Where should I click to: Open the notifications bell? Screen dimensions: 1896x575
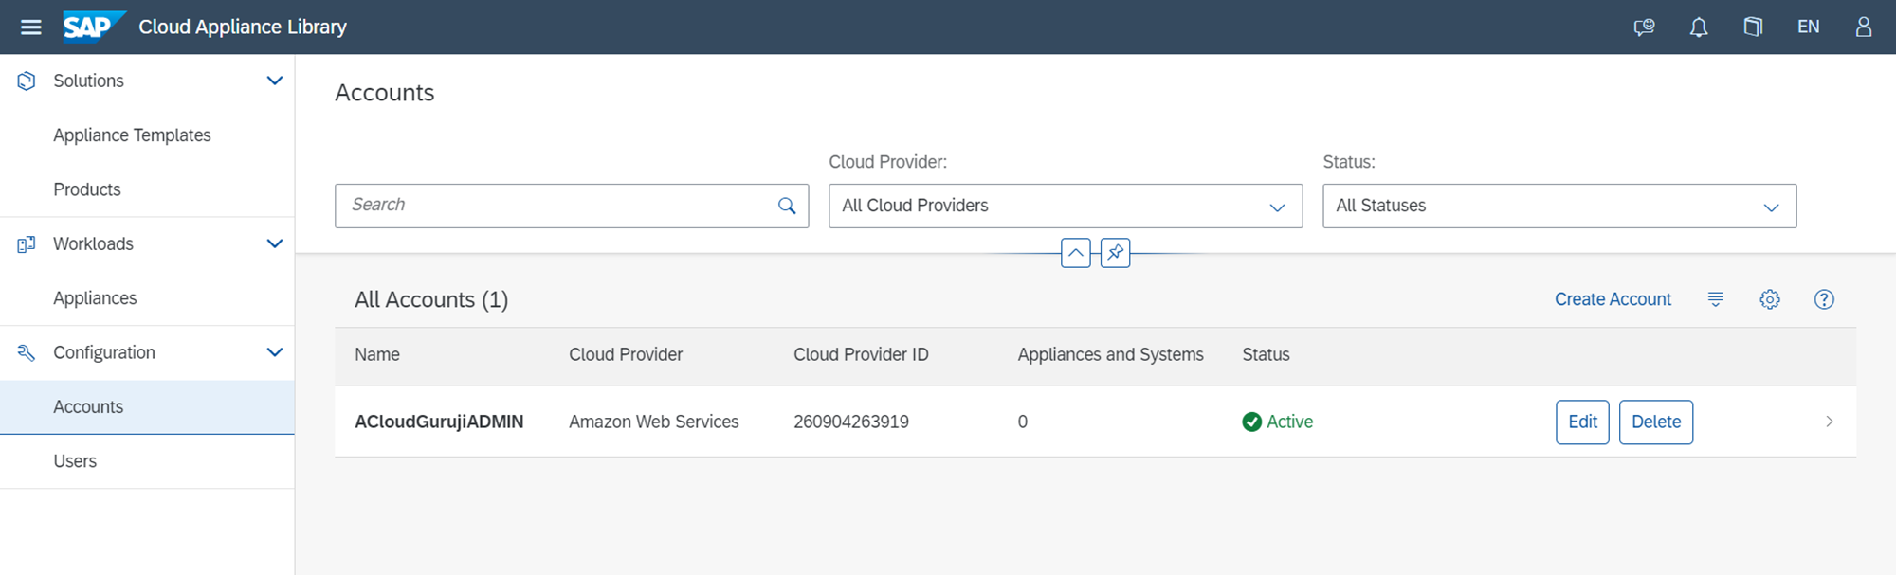tap(1698, 27)
